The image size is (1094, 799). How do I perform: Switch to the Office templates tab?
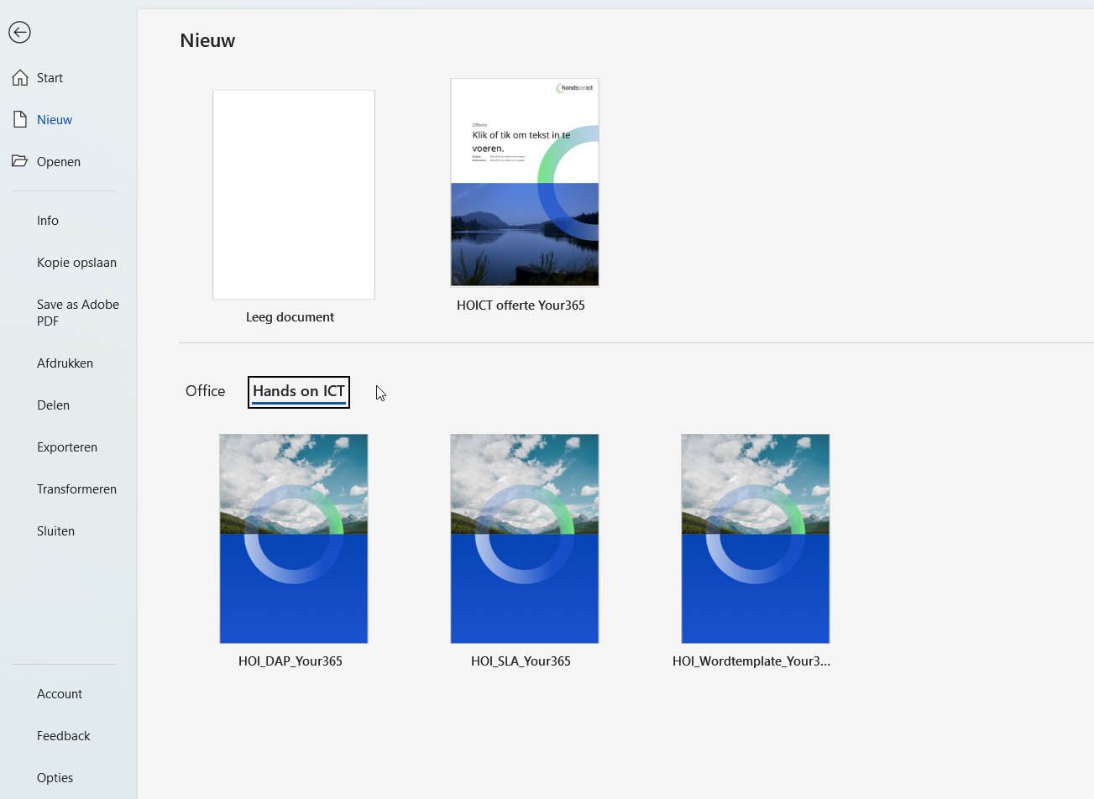tap(205, 391)
